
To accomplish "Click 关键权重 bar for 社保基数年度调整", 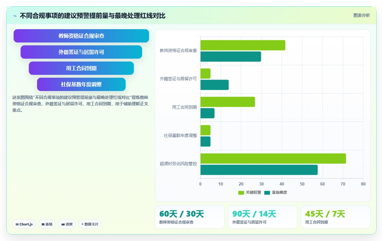I will 205,130.
